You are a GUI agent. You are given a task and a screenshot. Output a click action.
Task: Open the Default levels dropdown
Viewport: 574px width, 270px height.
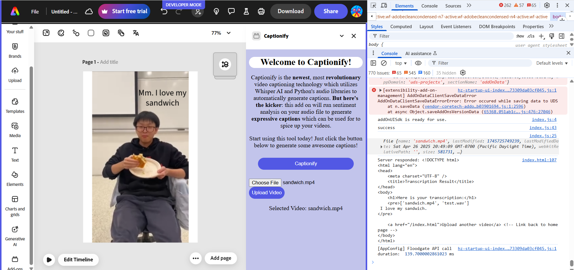(552, 63)
